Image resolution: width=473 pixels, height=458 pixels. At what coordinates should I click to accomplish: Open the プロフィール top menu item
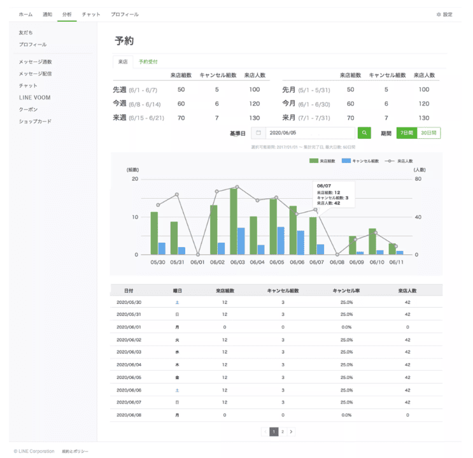click(124, 14)
